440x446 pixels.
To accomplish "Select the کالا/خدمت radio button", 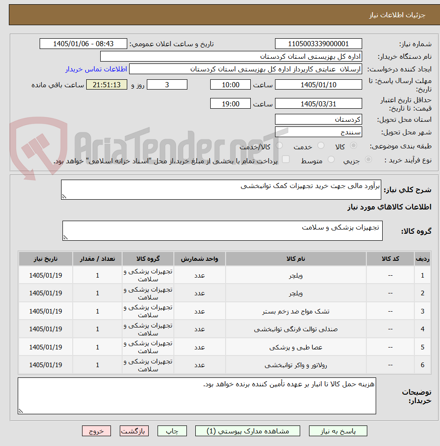I will pyautogui.click(x=279, y=146).
